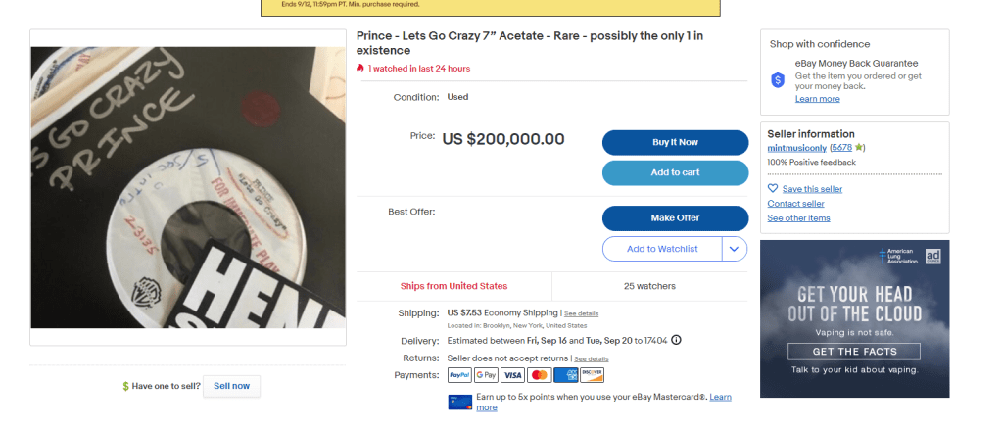
Task: Open the delivery estimate info icon
Action: [676, 340]
